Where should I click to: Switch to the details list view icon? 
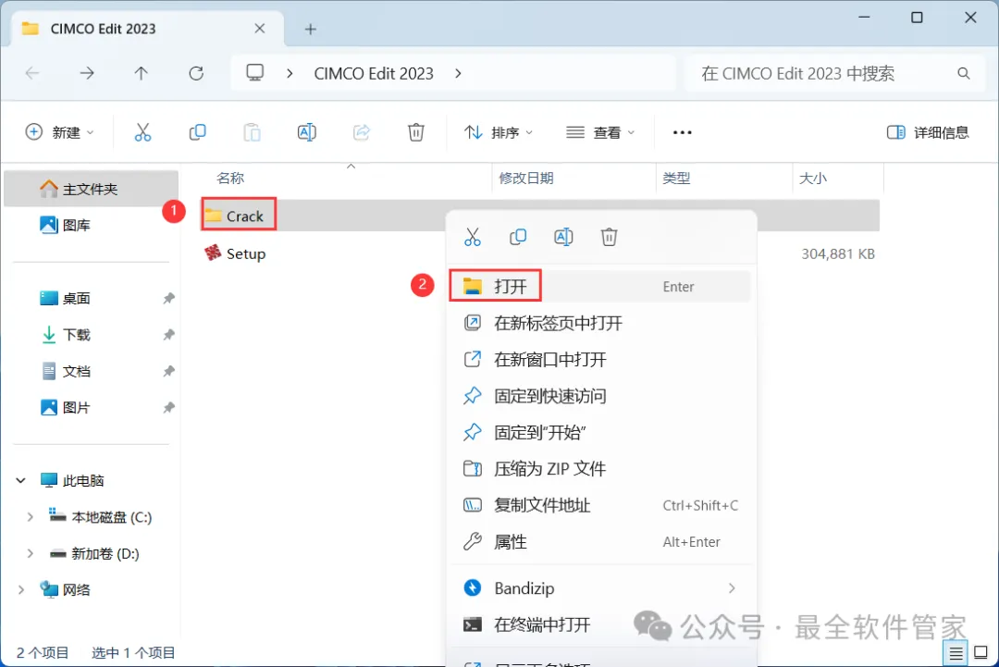point(956,653)
